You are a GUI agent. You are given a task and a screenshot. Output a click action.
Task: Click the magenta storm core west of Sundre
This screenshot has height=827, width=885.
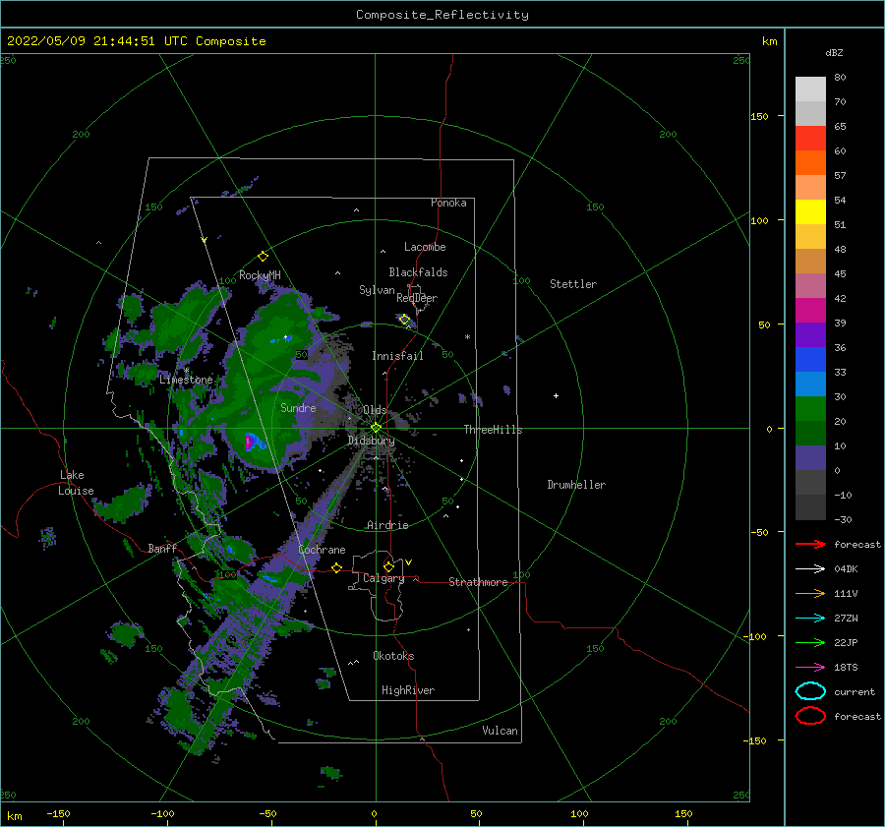249,442
